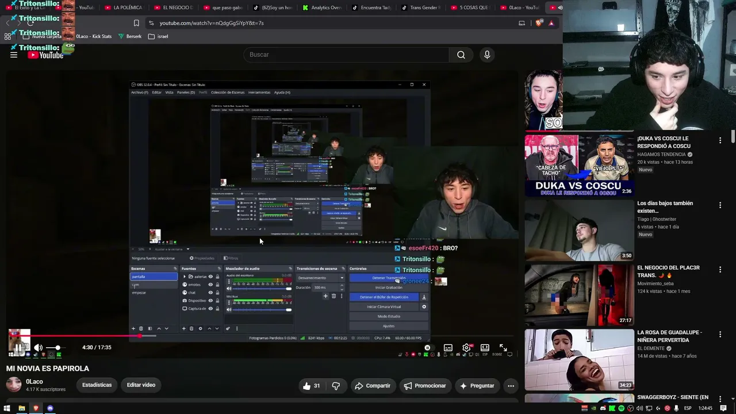Viewport: 736px width, 414px height.
Task: Hide the Captura de source eye icon
Action: point(210,309)
